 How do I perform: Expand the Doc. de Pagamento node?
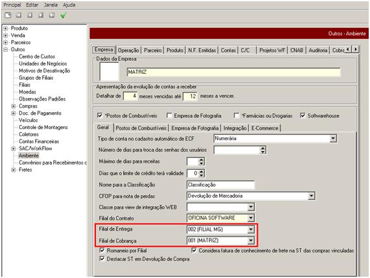pos(14,113)
